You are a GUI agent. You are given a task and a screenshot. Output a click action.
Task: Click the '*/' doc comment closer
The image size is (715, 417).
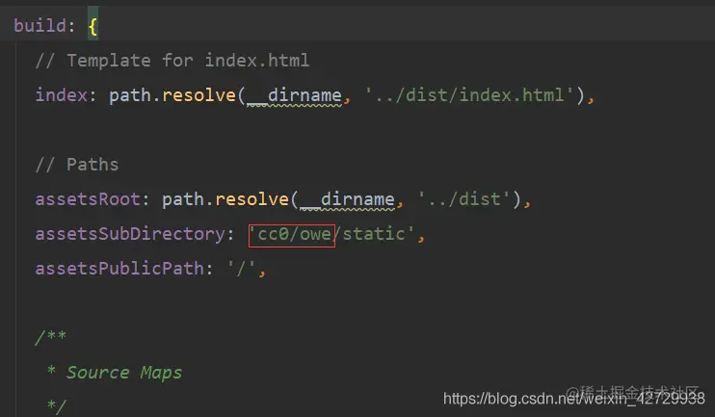click(x=57, y=406)
